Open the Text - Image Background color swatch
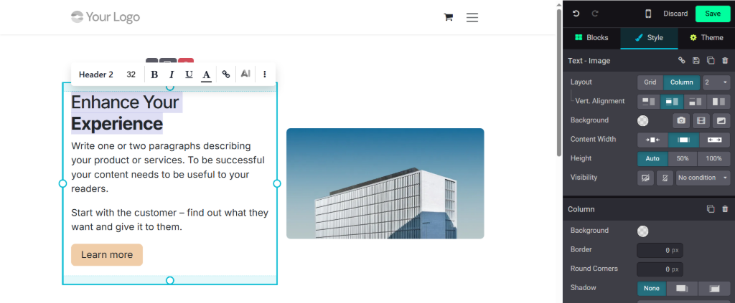 coord(642,120)
